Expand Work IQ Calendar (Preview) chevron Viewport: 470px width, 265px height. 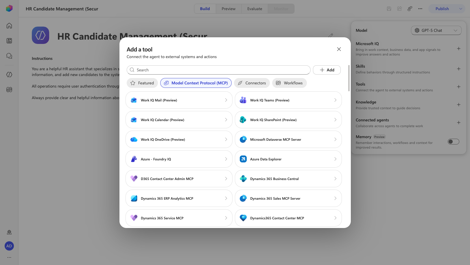(x=226, y=120)
